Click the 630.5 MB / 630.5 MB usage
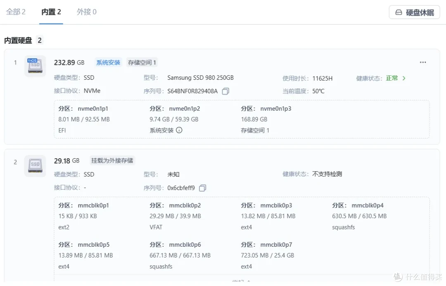Screen dimensions: 446x286 tap(359, 216)
